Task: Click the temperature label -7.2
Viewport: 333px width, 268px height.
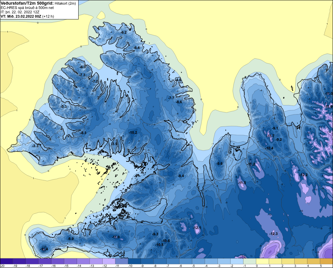Action: [95, 81]
